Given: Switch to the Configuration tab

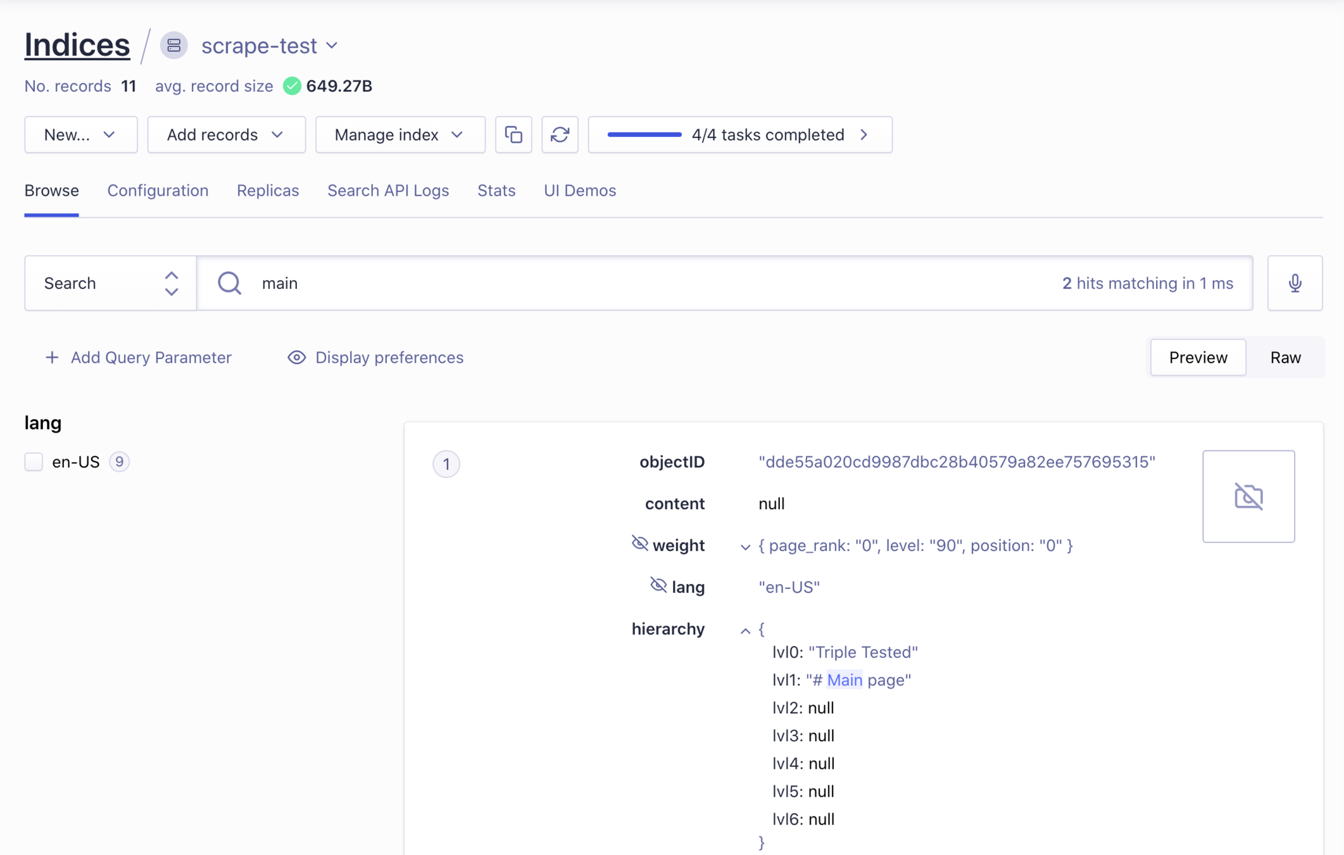Looking at the screenshot, I should click(x=158, y=191).
